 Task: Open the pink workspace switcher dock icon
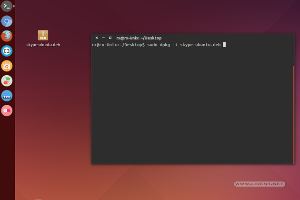(x=7, y=110)
